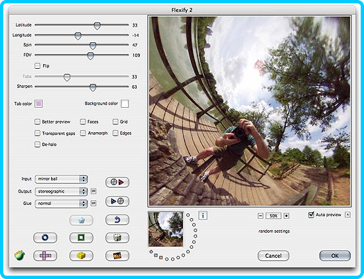Open the Output dropdown showing stereographic
This screenshot has width=364, height=279.
pos(61,192)
